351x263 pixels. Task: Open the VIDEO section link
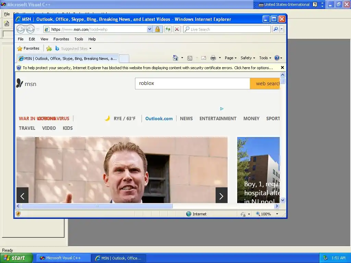click(x=49, y=128)
